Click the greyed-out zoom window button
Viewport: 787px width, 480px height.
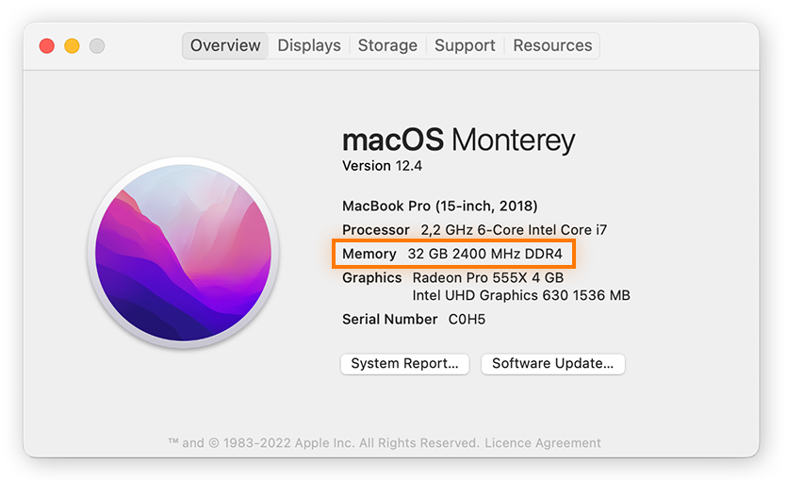pos(97,45)
